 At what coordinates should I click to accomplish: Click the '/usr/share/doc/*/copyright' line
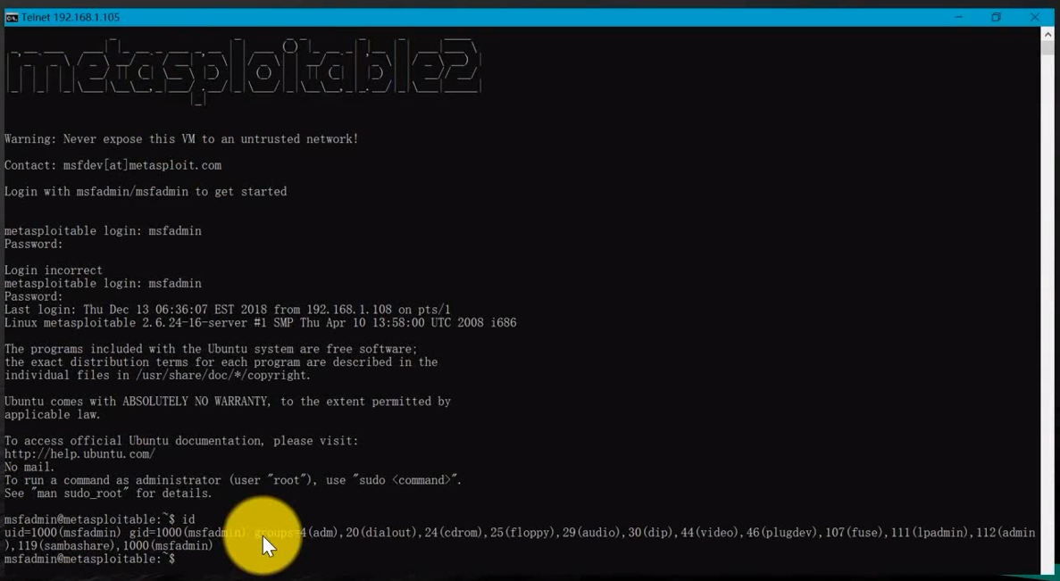point(157,376)
